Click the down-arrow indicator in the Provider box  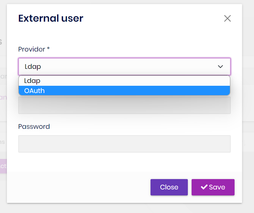pos(220,66)
